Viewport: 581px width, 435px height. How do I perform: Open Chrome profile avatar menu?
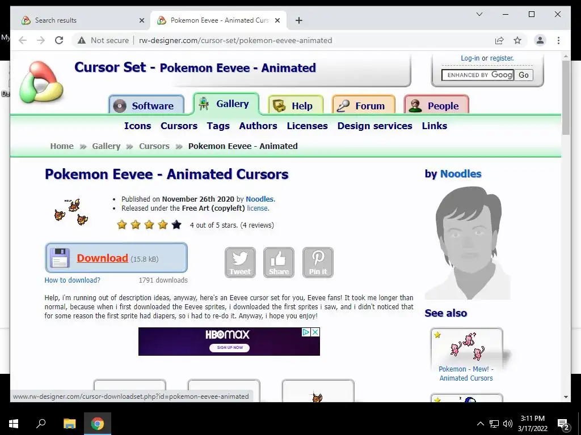[x=540, y=40]
